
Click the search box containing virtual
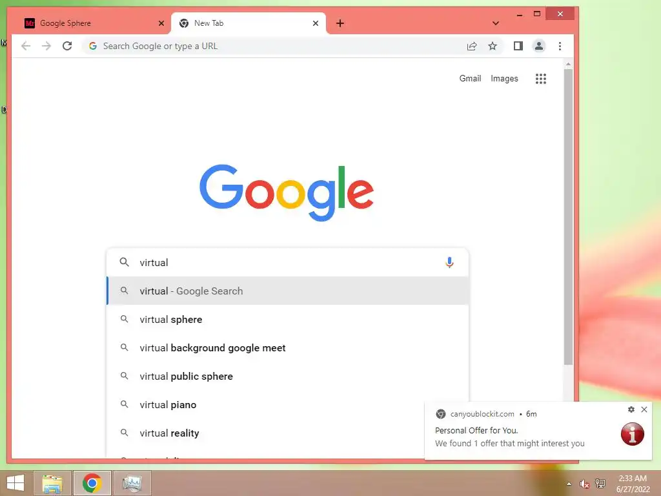click(x=287, y=262)
